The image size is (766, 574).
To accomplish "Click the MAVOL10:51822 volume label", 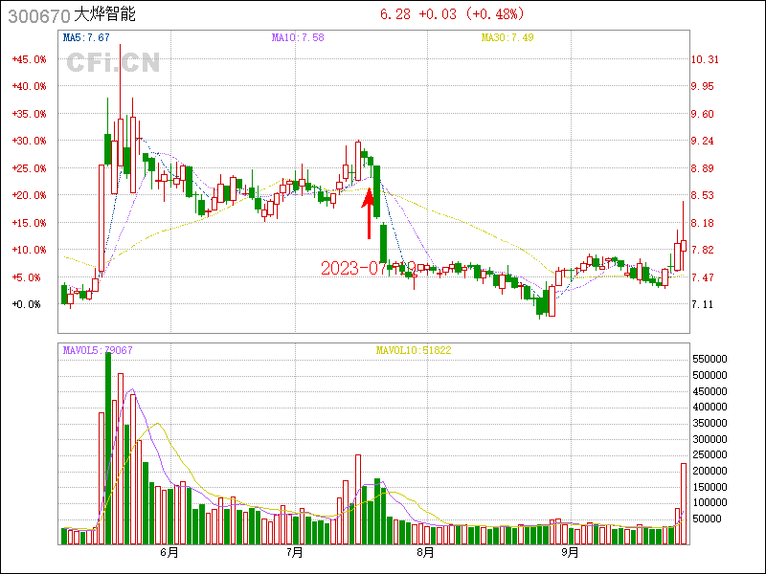I will (x=414, y=350).
